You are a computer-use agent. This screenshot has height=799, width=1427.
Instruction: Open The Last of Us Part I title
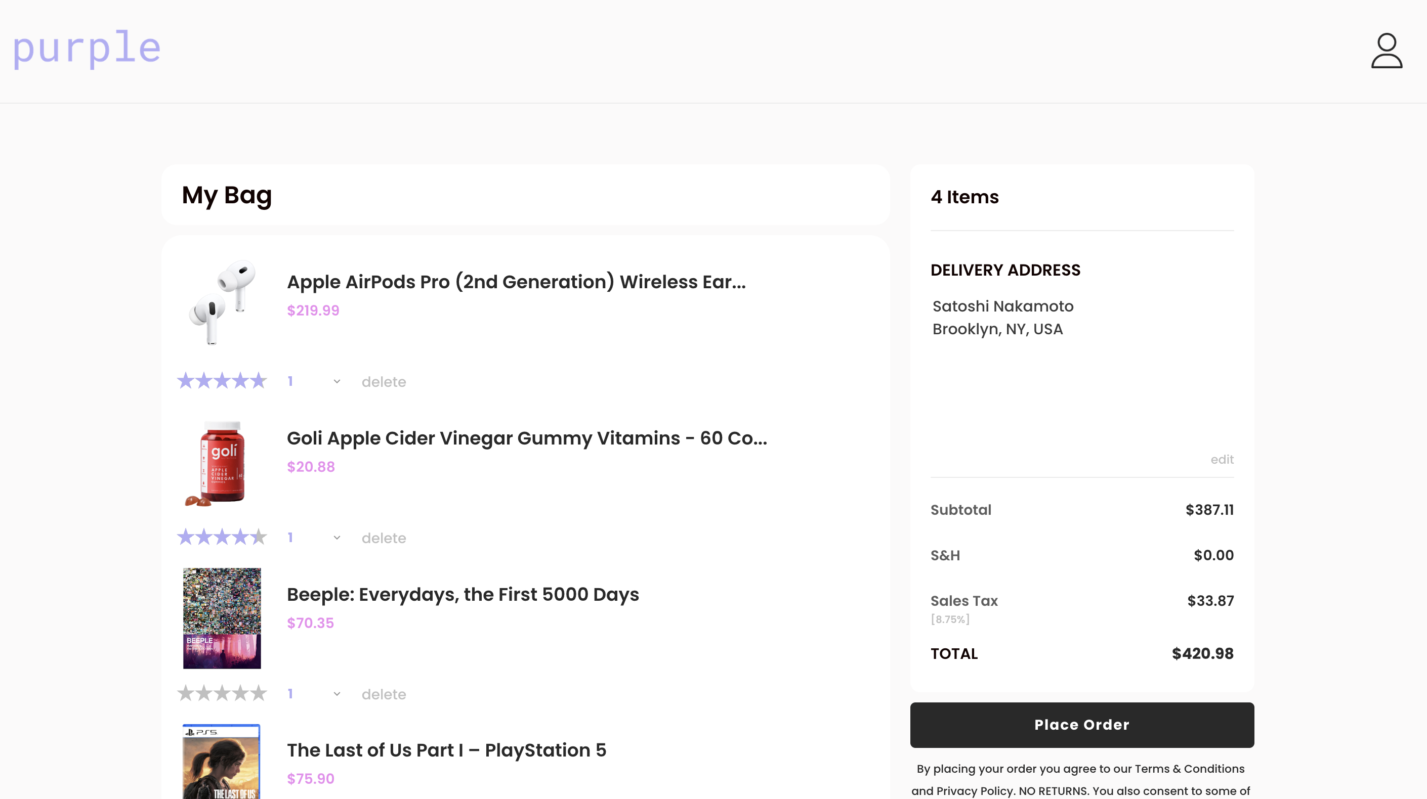click(x=446, y=750)
